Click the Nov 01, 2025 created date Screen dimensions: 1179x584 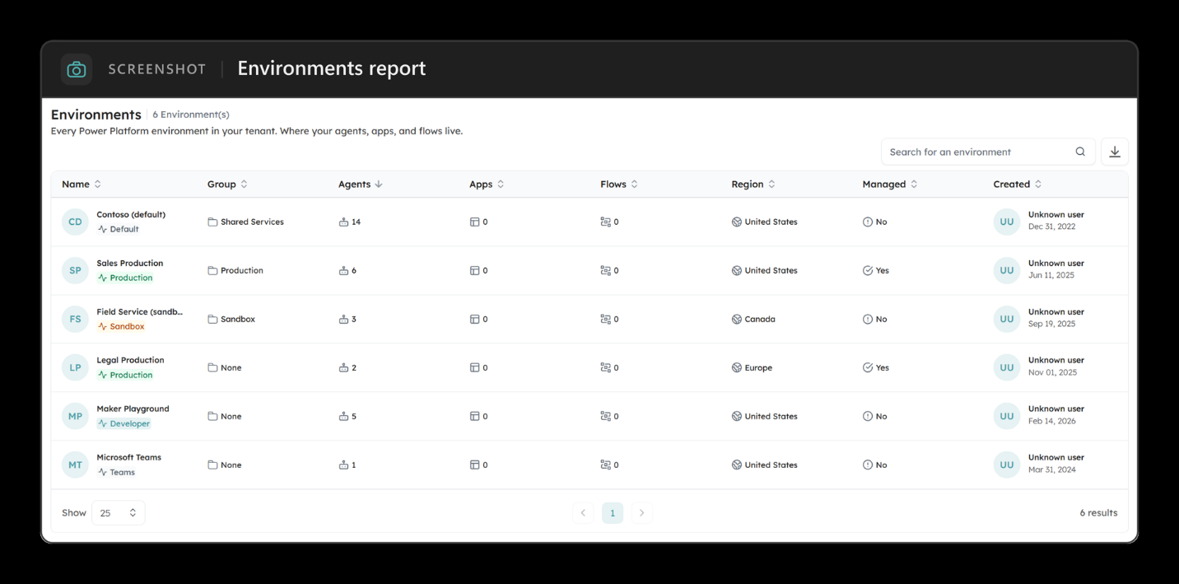coord(1053,372)
